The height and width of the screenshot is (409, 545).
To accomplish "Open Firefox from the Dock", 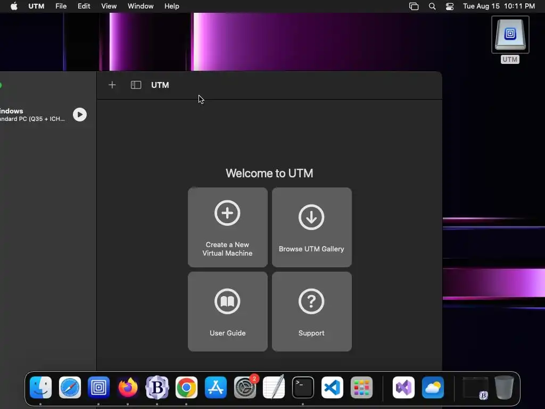I will 128,387.
